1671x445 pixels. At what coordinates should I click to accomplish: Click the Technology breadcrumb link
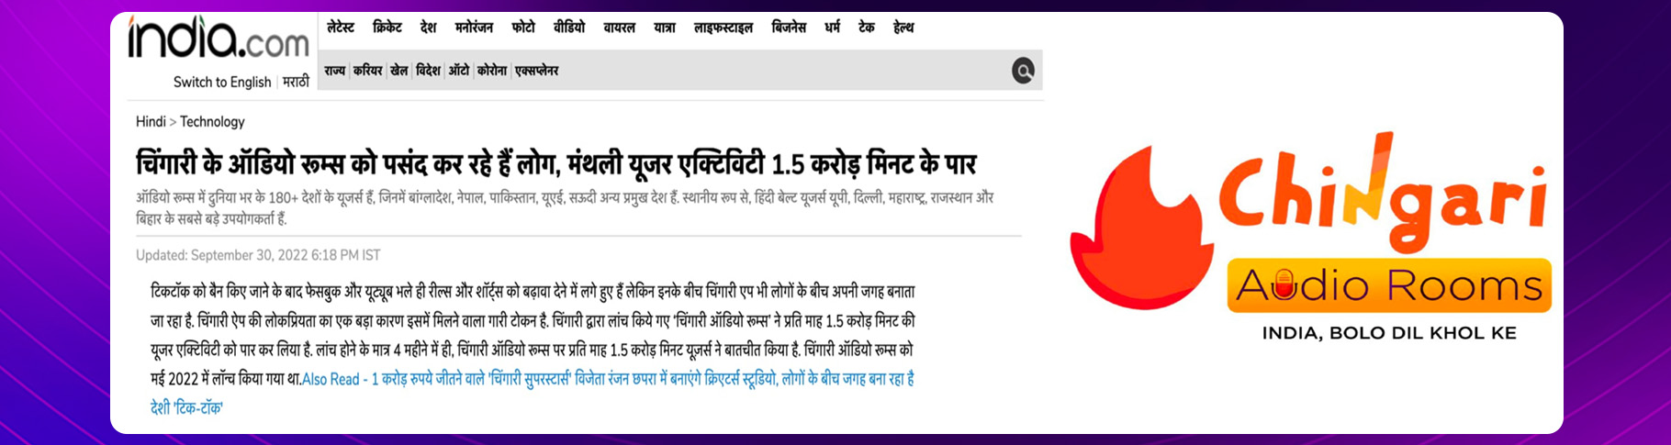point(212,121)
